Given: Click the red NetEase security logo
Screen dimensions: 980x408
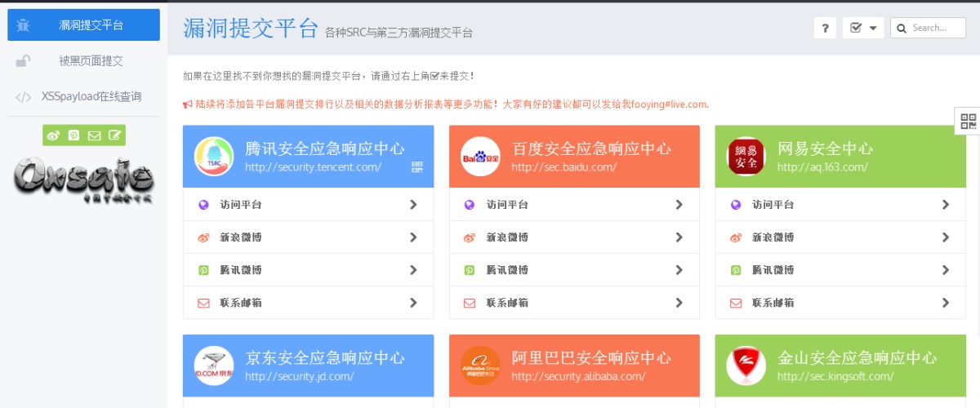Looking at the screenshot, I should point(746,156).
